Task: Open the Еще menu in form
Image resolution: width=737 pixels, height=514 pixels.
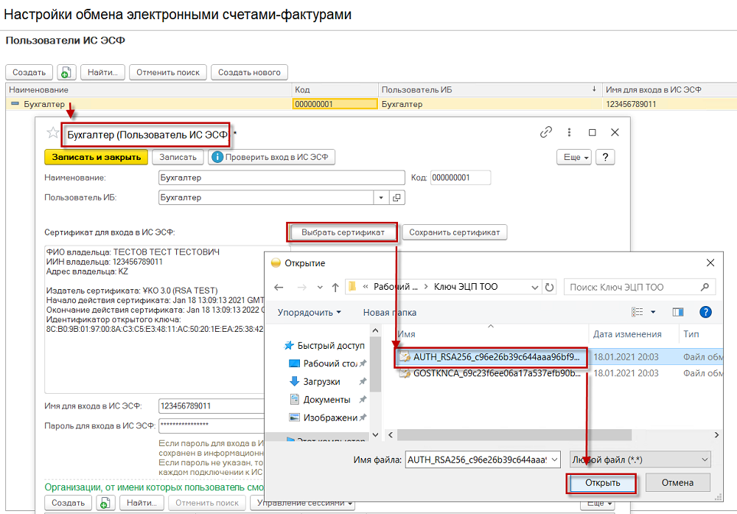Action: point(574,157)
